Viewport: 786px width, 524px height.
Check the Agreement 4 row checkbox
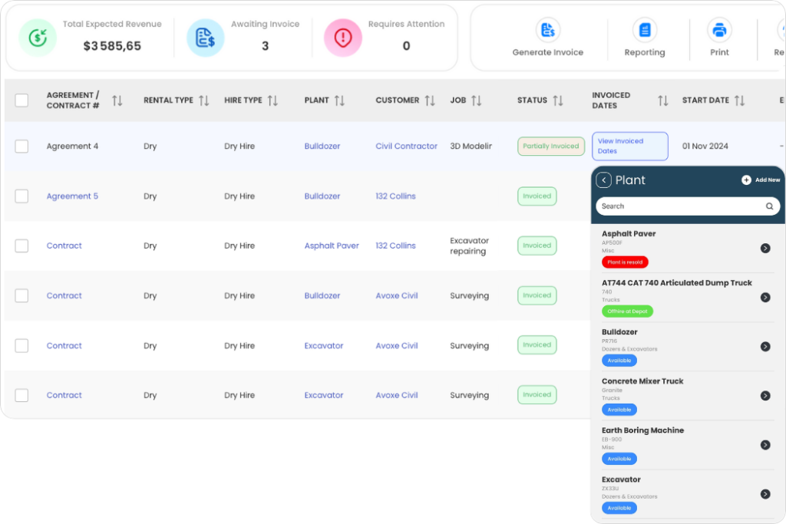(21, 146)
